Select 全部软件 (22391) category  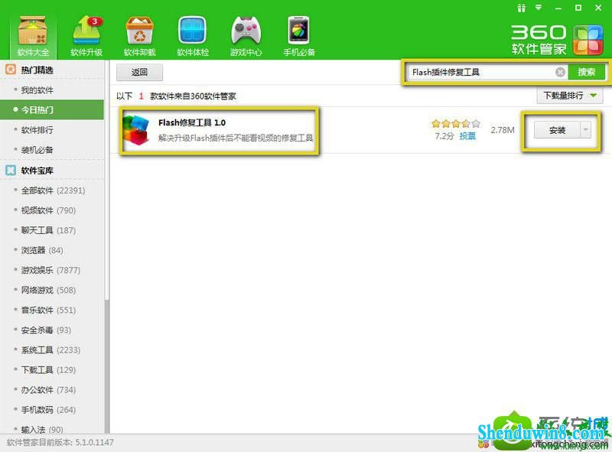pos(53,190)
